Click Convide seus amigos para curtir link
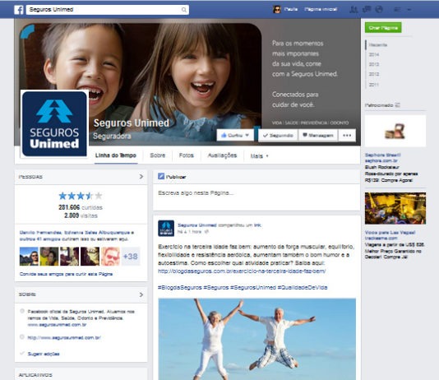The image size is (439, 380). click(66, 274)
